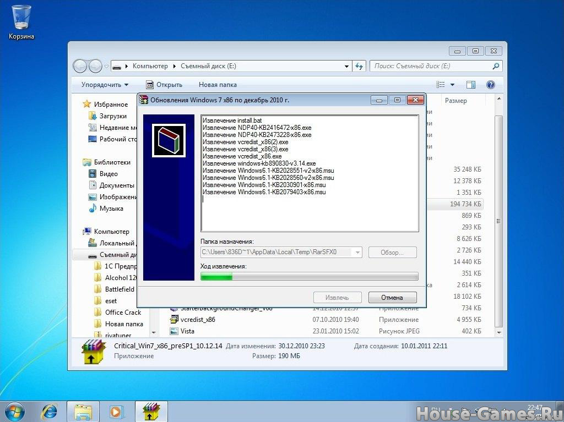Open the 1С Предпр folder in the tree
Screen dimensions: 564x422
coord(116,266)
